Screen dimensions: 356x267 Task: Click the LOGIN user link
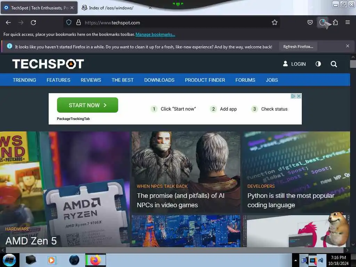tap(294, 64)
